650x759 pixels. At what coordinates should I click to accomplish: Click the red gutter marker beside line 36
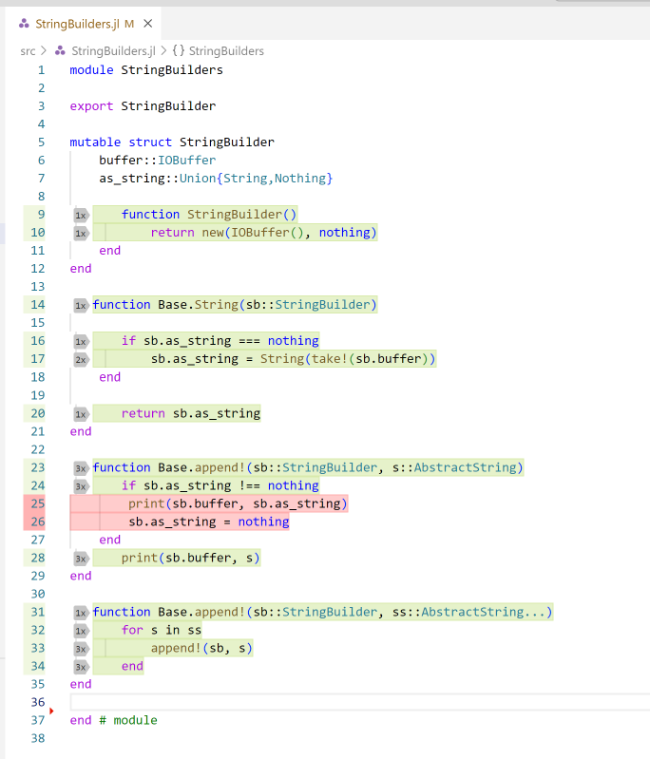pos(51,710)
